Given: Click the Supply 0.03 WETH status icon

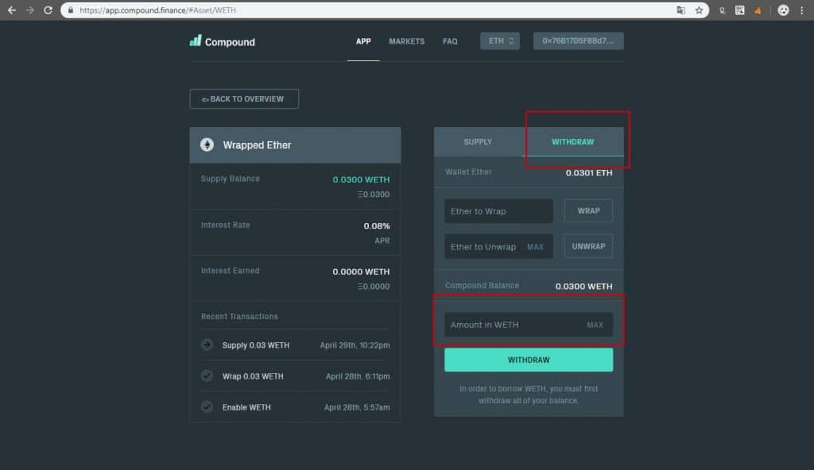Looking at the screenshot, I should tap(207, 345).
